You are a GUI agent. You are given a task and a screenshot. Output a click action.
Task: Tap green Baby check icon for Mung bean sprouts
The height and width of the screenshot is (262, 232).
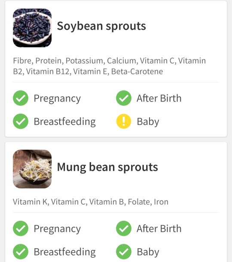tap(124, 252)
